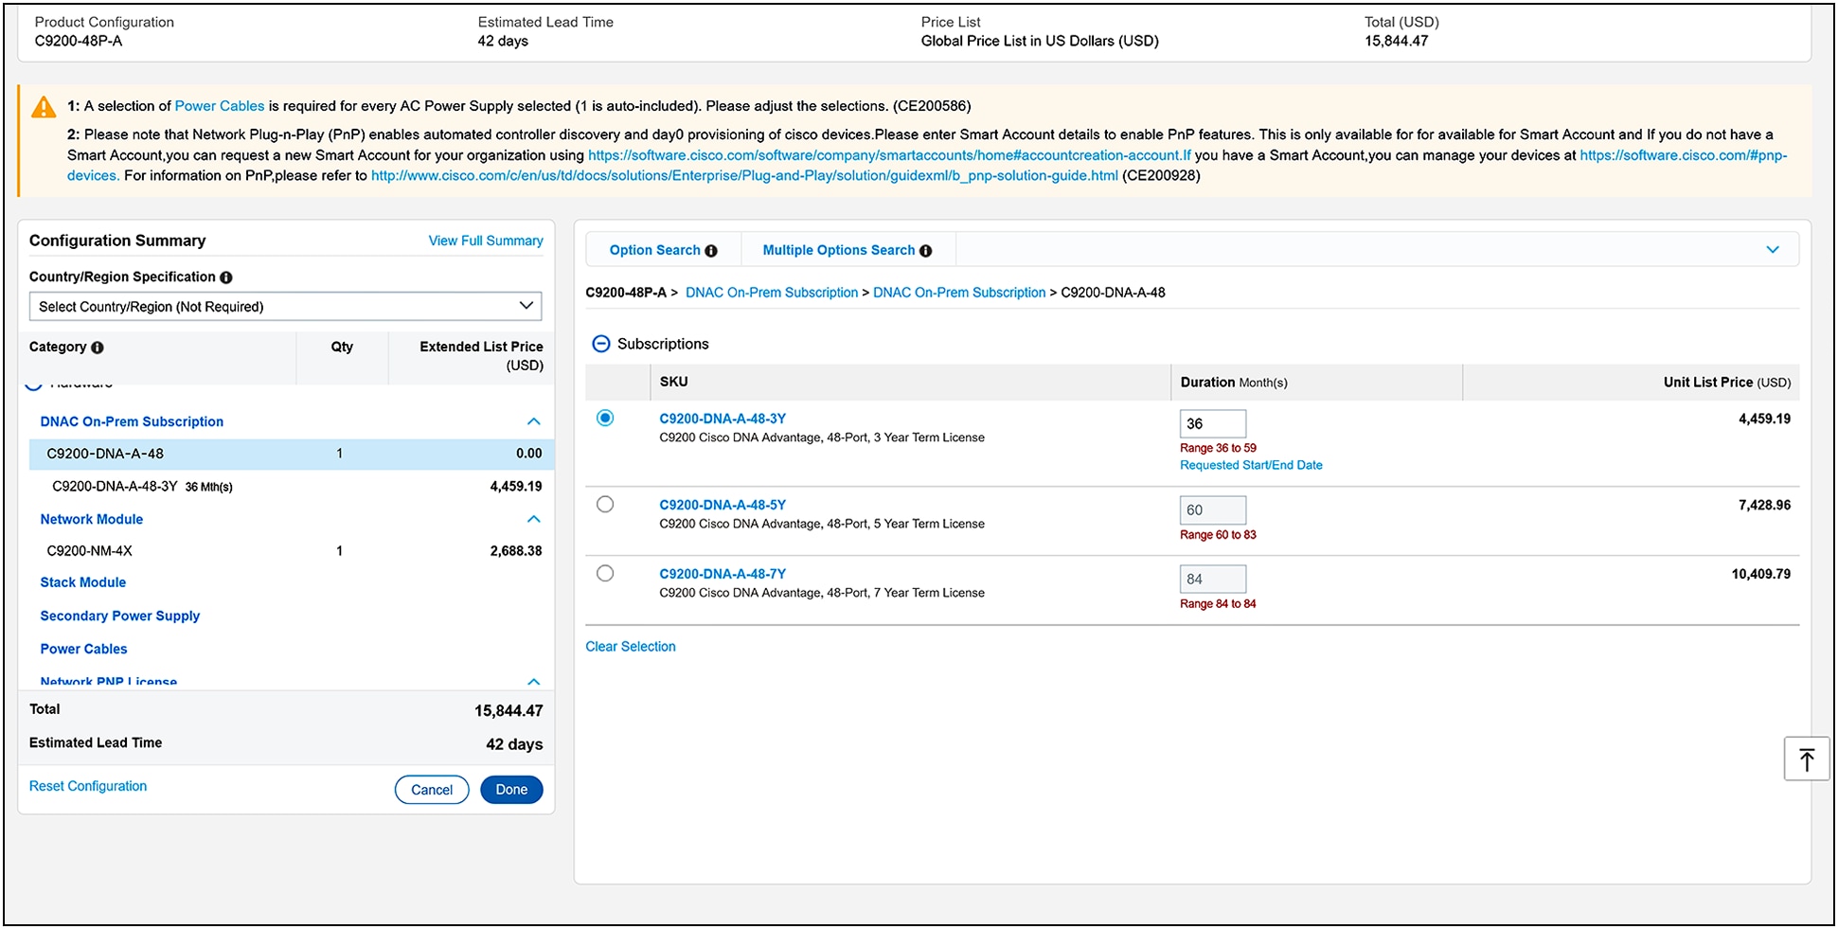Collapse the Subscriptions section minus icon
Screen dimensions: 1838x929
[600, 344]
